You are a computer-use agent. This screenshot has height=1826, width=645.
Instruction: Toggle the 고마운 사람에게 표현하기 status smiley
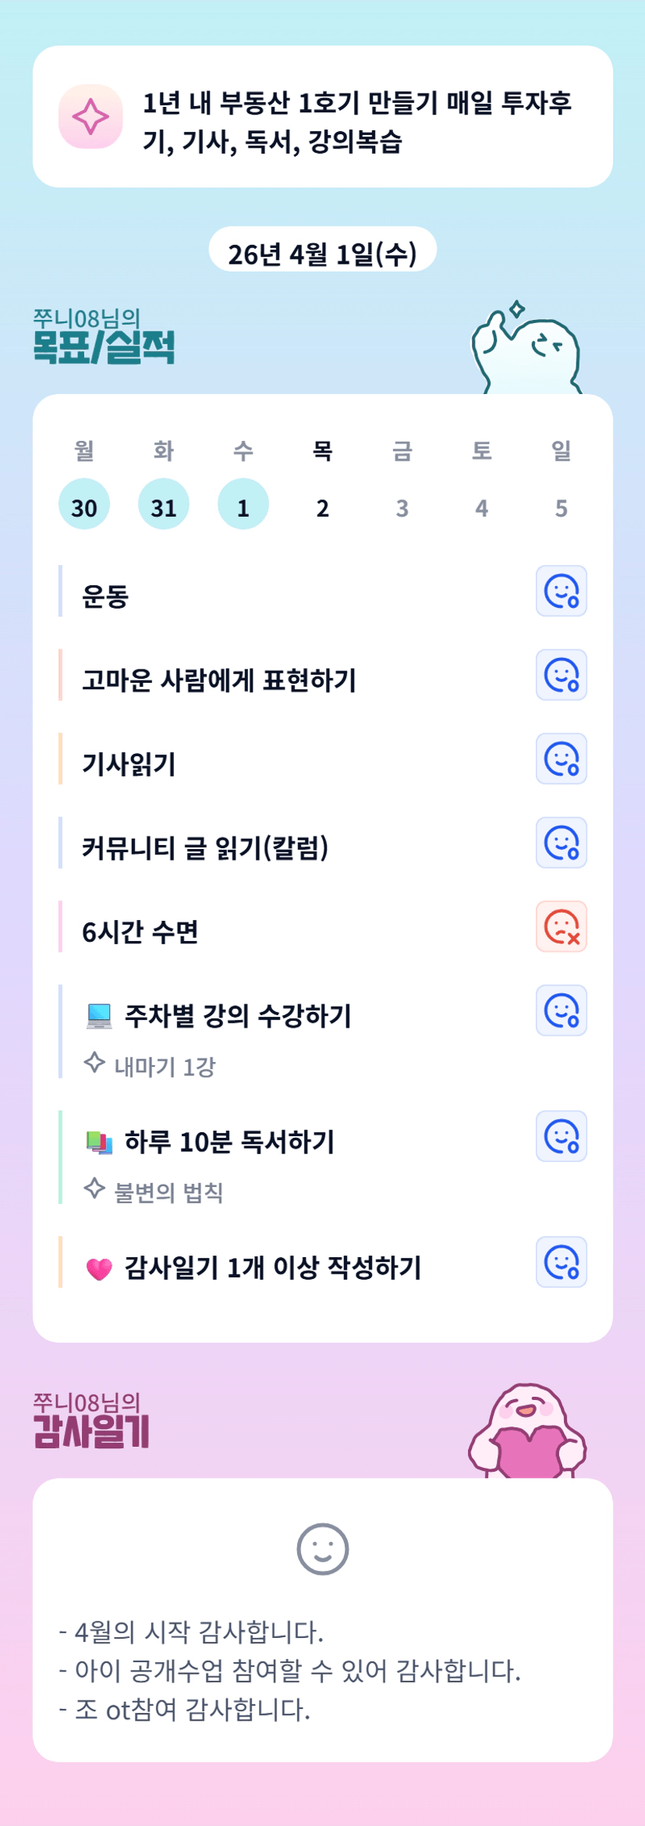(561, 675)
